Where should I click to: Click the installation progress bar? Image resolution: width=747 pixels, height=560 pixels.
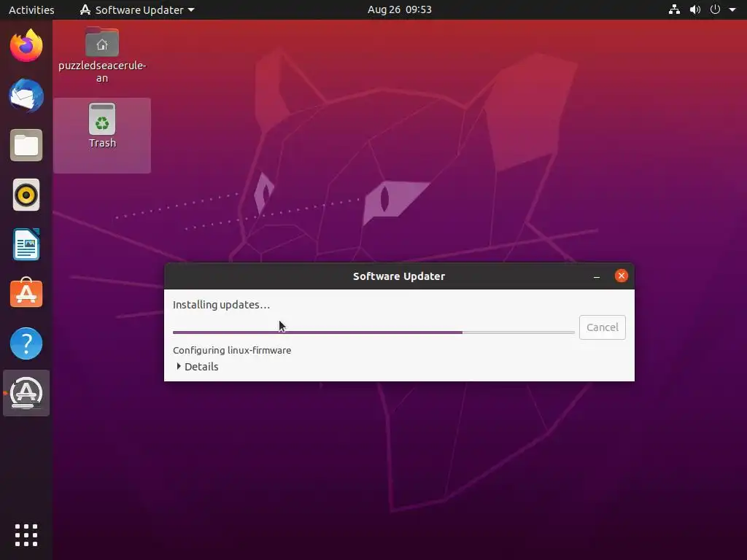tap(373, 332)
